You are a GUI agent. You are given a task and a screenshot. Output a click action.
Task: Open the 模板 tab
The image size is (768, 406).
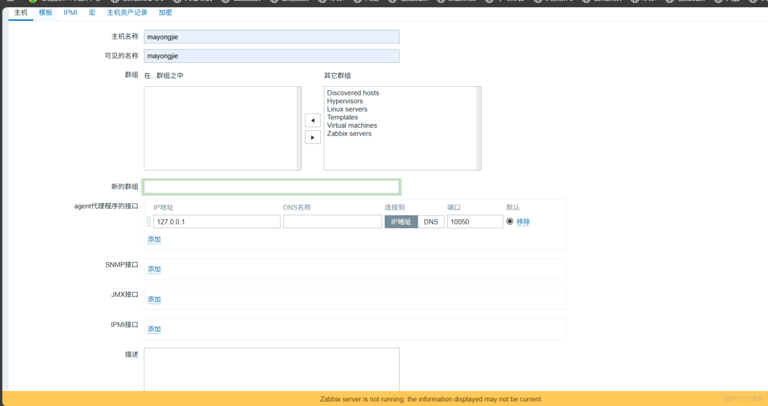pyautogui.click(x=45, y=13)
